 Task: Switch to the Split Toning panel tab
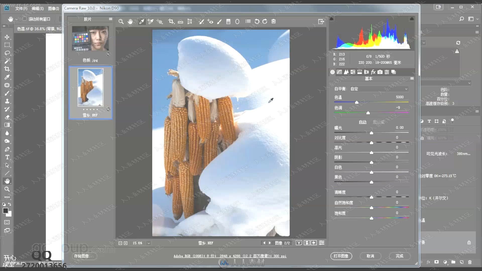(360, 72)
